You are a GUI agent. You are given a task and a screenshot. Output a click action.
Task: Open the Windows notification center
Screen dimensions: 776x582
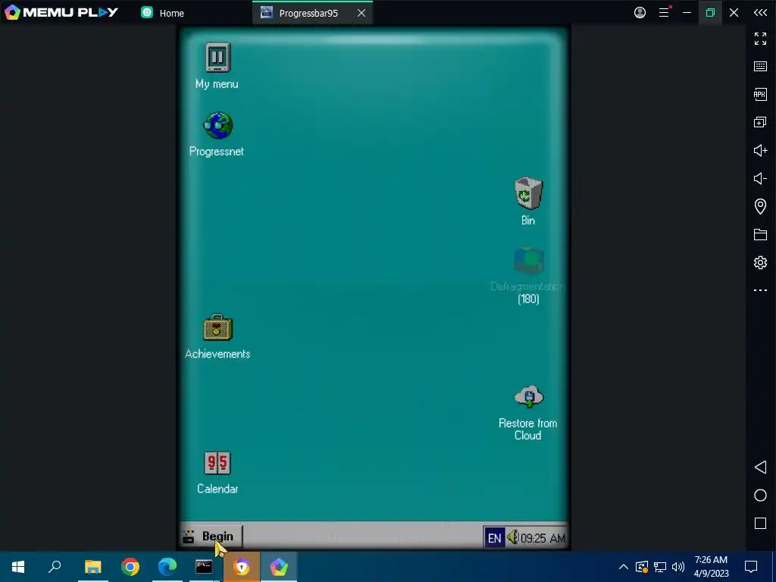751,567
